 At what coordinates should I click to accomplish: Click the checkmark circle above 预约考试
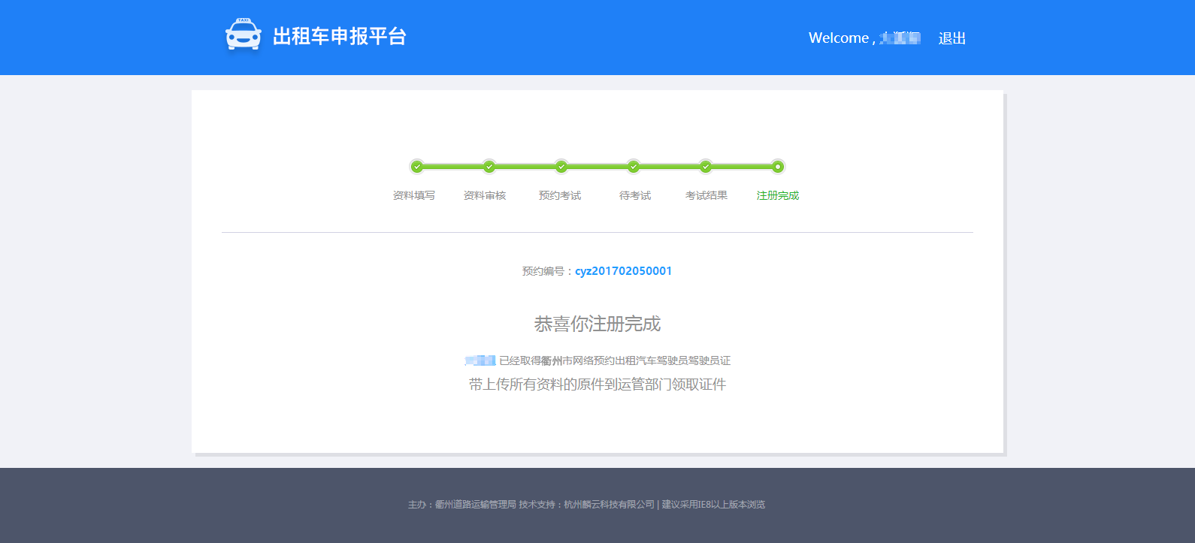pyautogui.click(x=561, y=167)
